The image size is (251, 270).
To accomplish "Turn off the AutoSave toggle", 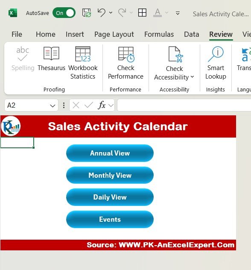I will pos(64,13).
